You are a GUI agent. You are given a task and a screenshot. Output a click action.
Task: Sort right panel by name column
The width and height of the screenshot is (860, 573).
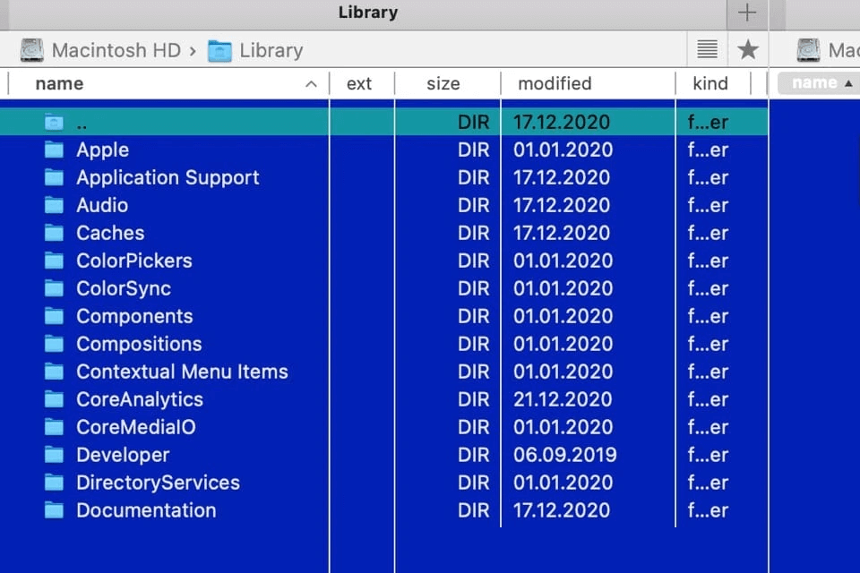820,83
